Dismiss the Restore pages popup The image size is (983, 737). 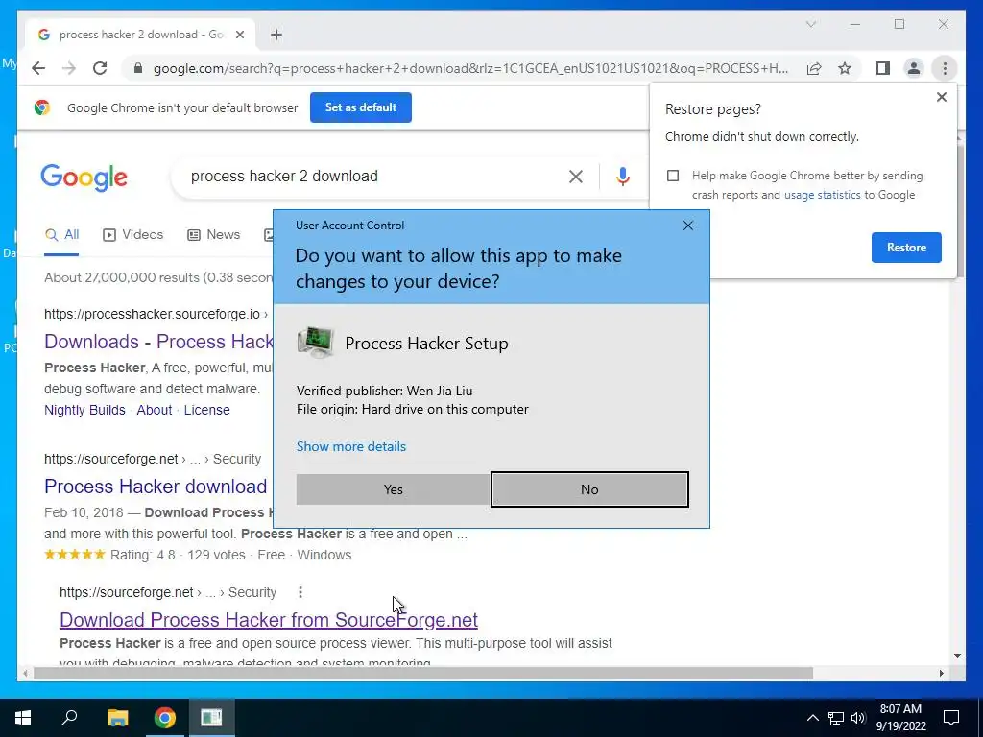click(941, 97)
